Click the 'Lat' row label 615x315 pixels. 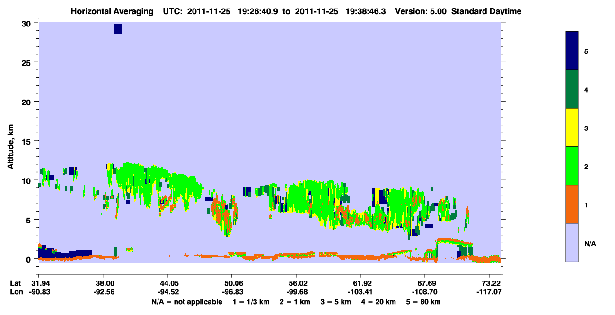15,283
